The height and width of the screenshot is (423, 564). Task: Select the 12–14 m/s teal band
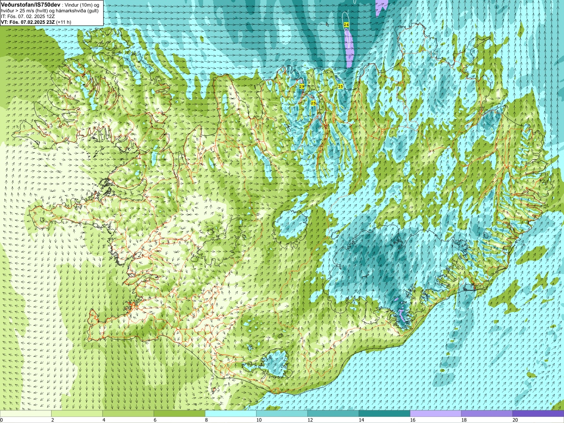(x=333, y=414)
